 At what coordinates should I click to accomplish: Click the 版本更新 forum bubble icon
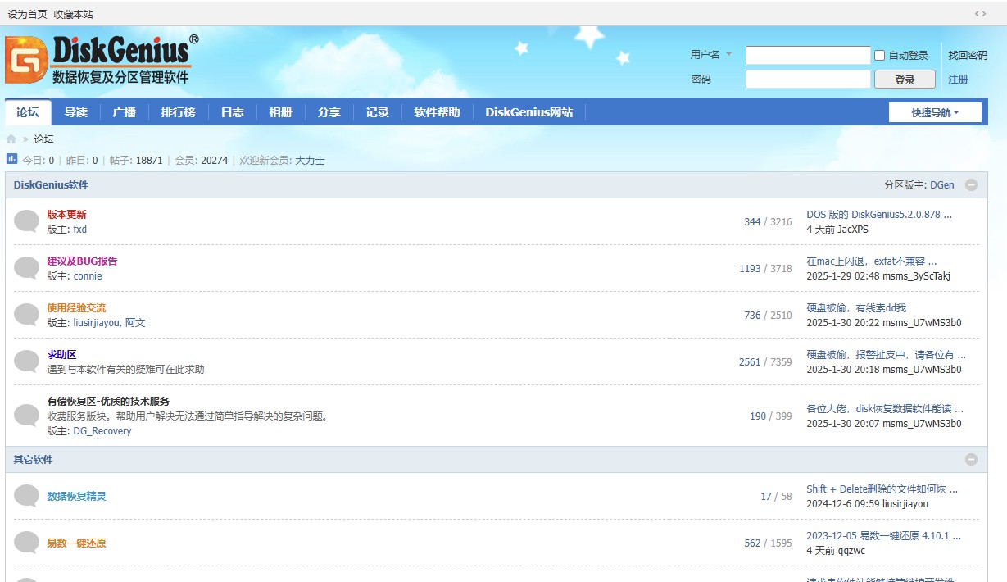pyautogui.click(x=27, y=221)
